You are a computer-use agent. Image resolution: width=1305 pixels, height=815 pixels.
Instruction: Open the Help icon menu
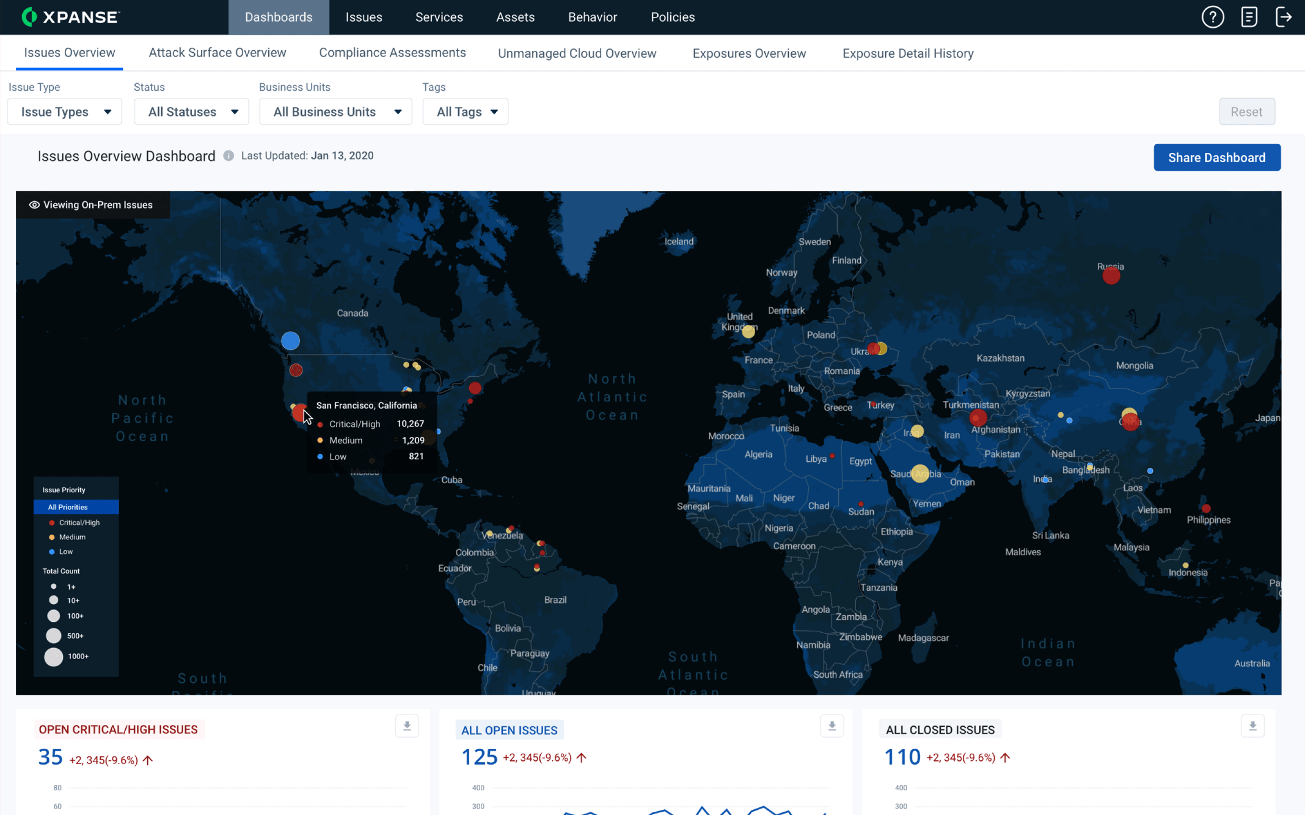(x=1213, y=17)
